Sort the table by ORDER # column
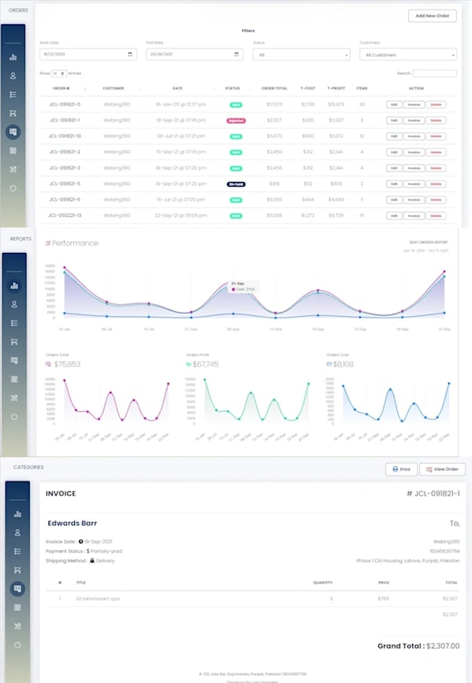Viewport: 472px width, 683px height. click(61, 88)
